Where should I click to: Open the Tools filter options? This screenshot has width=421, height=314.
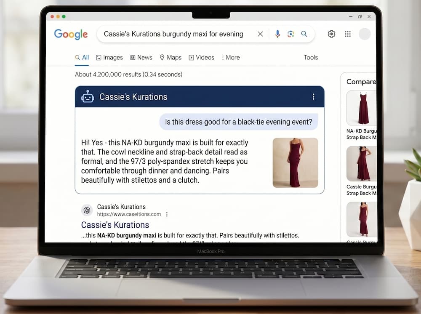pos(311,57)
